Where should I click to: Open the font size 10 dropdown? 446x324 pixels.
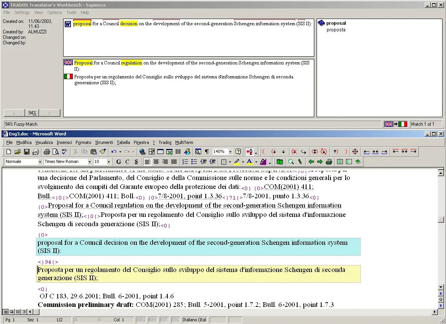[108, 162]
